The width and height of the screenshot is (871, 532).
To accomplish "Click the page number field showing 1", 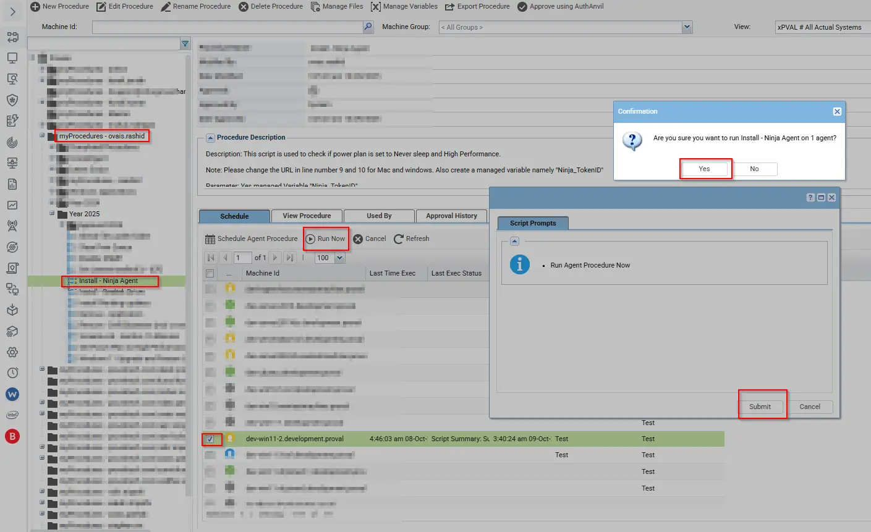I will (x=242, y=258).
